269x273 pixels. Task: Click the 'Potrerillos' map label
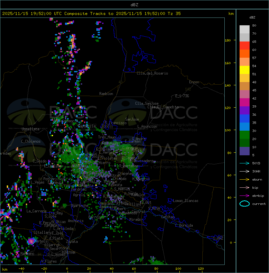pos(54,179)
